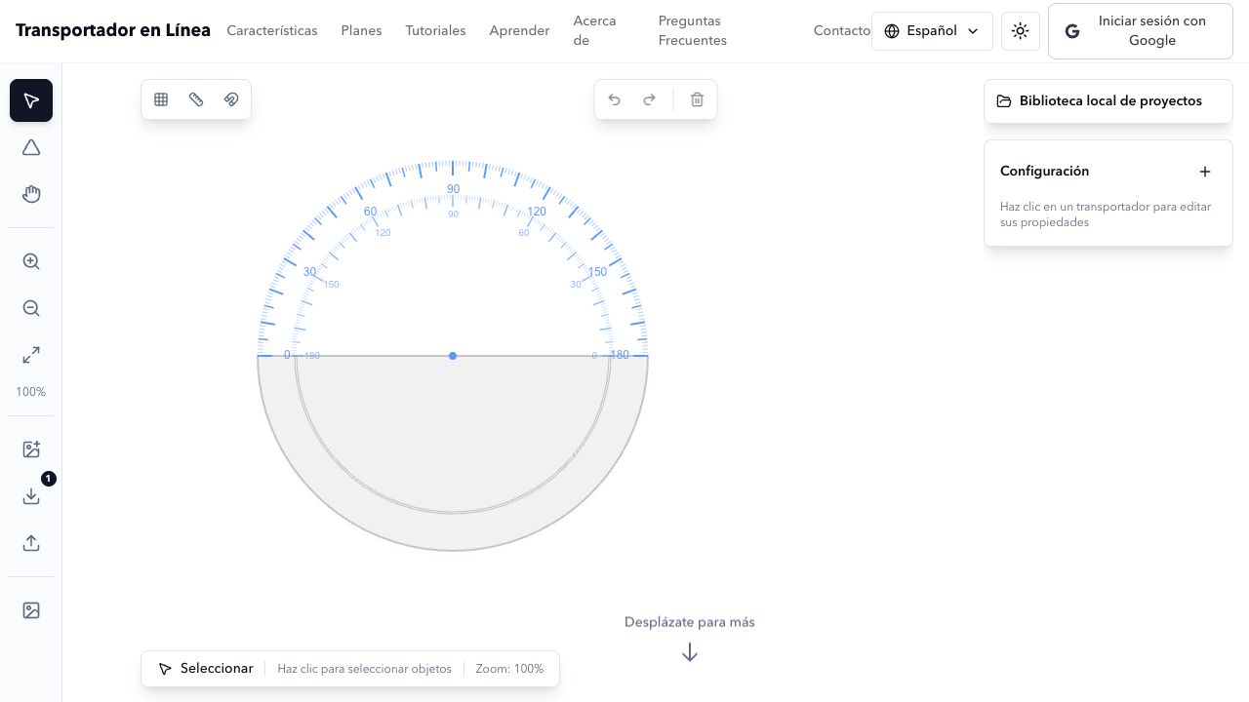This screenshot has height=702, width=1249.
Task: Click the Seleccionar label in status bar
Action: click(217, 669)
